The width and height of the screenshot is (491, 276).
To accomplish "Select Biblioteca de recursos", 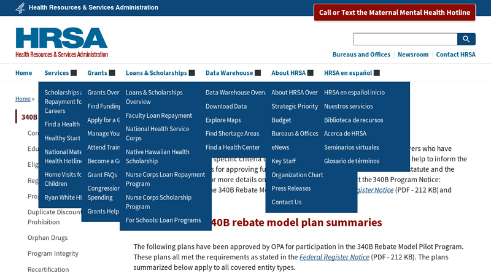I will (x=354, y=120).
